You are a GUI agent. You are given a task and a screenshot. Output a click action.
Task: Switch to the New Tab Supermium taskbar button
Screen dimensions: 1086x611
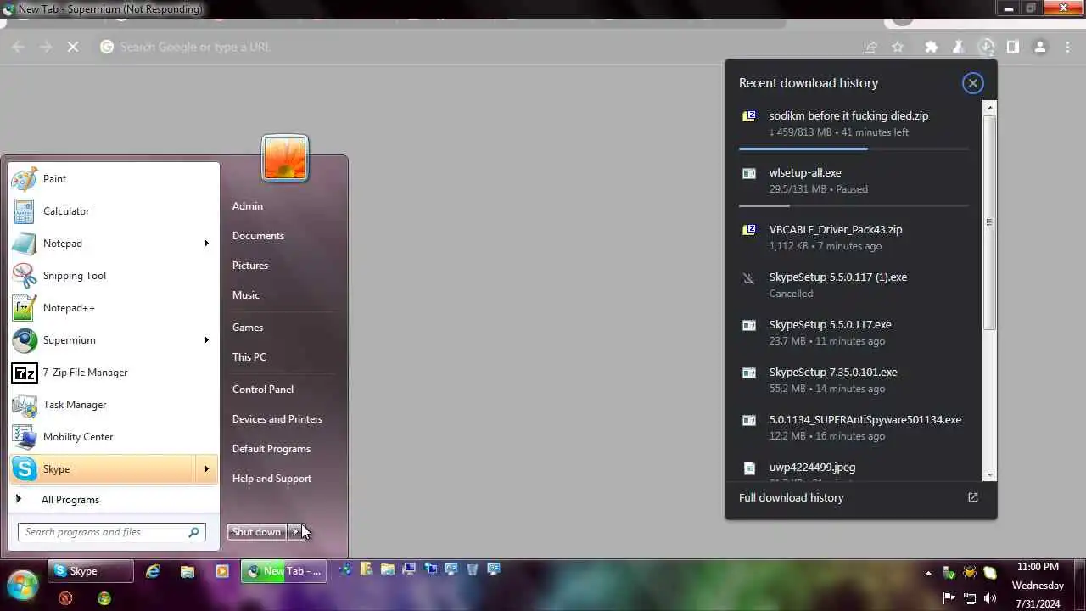pyautogui.click(x=284, y=571)
